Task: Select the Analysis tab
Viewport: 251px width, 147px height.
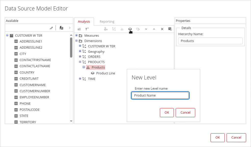Action: 84,22
